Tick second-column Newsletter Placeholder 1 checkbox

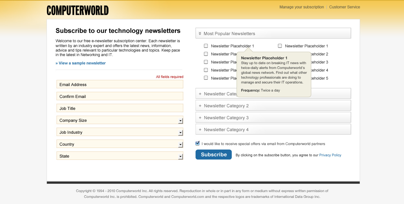point(280,46)
